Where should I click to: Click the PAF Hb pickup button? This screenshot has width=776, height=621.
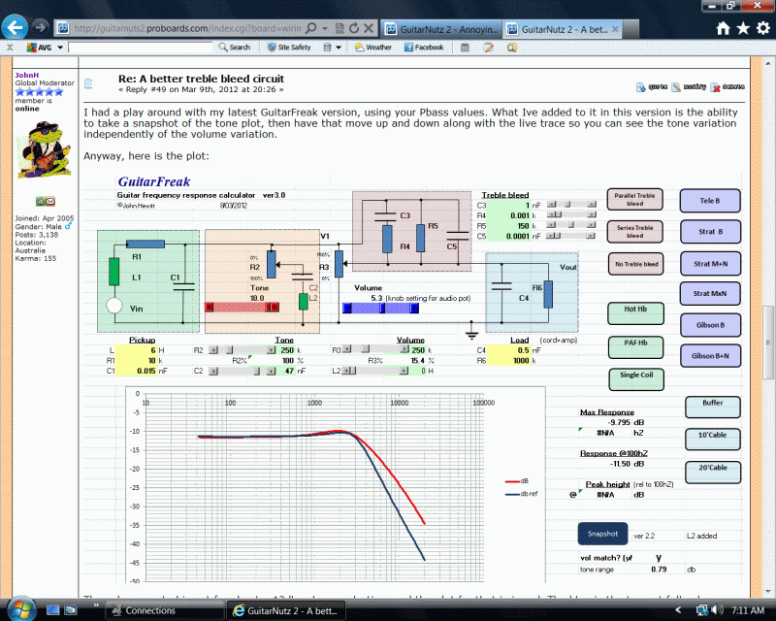(x=636, y=347)
